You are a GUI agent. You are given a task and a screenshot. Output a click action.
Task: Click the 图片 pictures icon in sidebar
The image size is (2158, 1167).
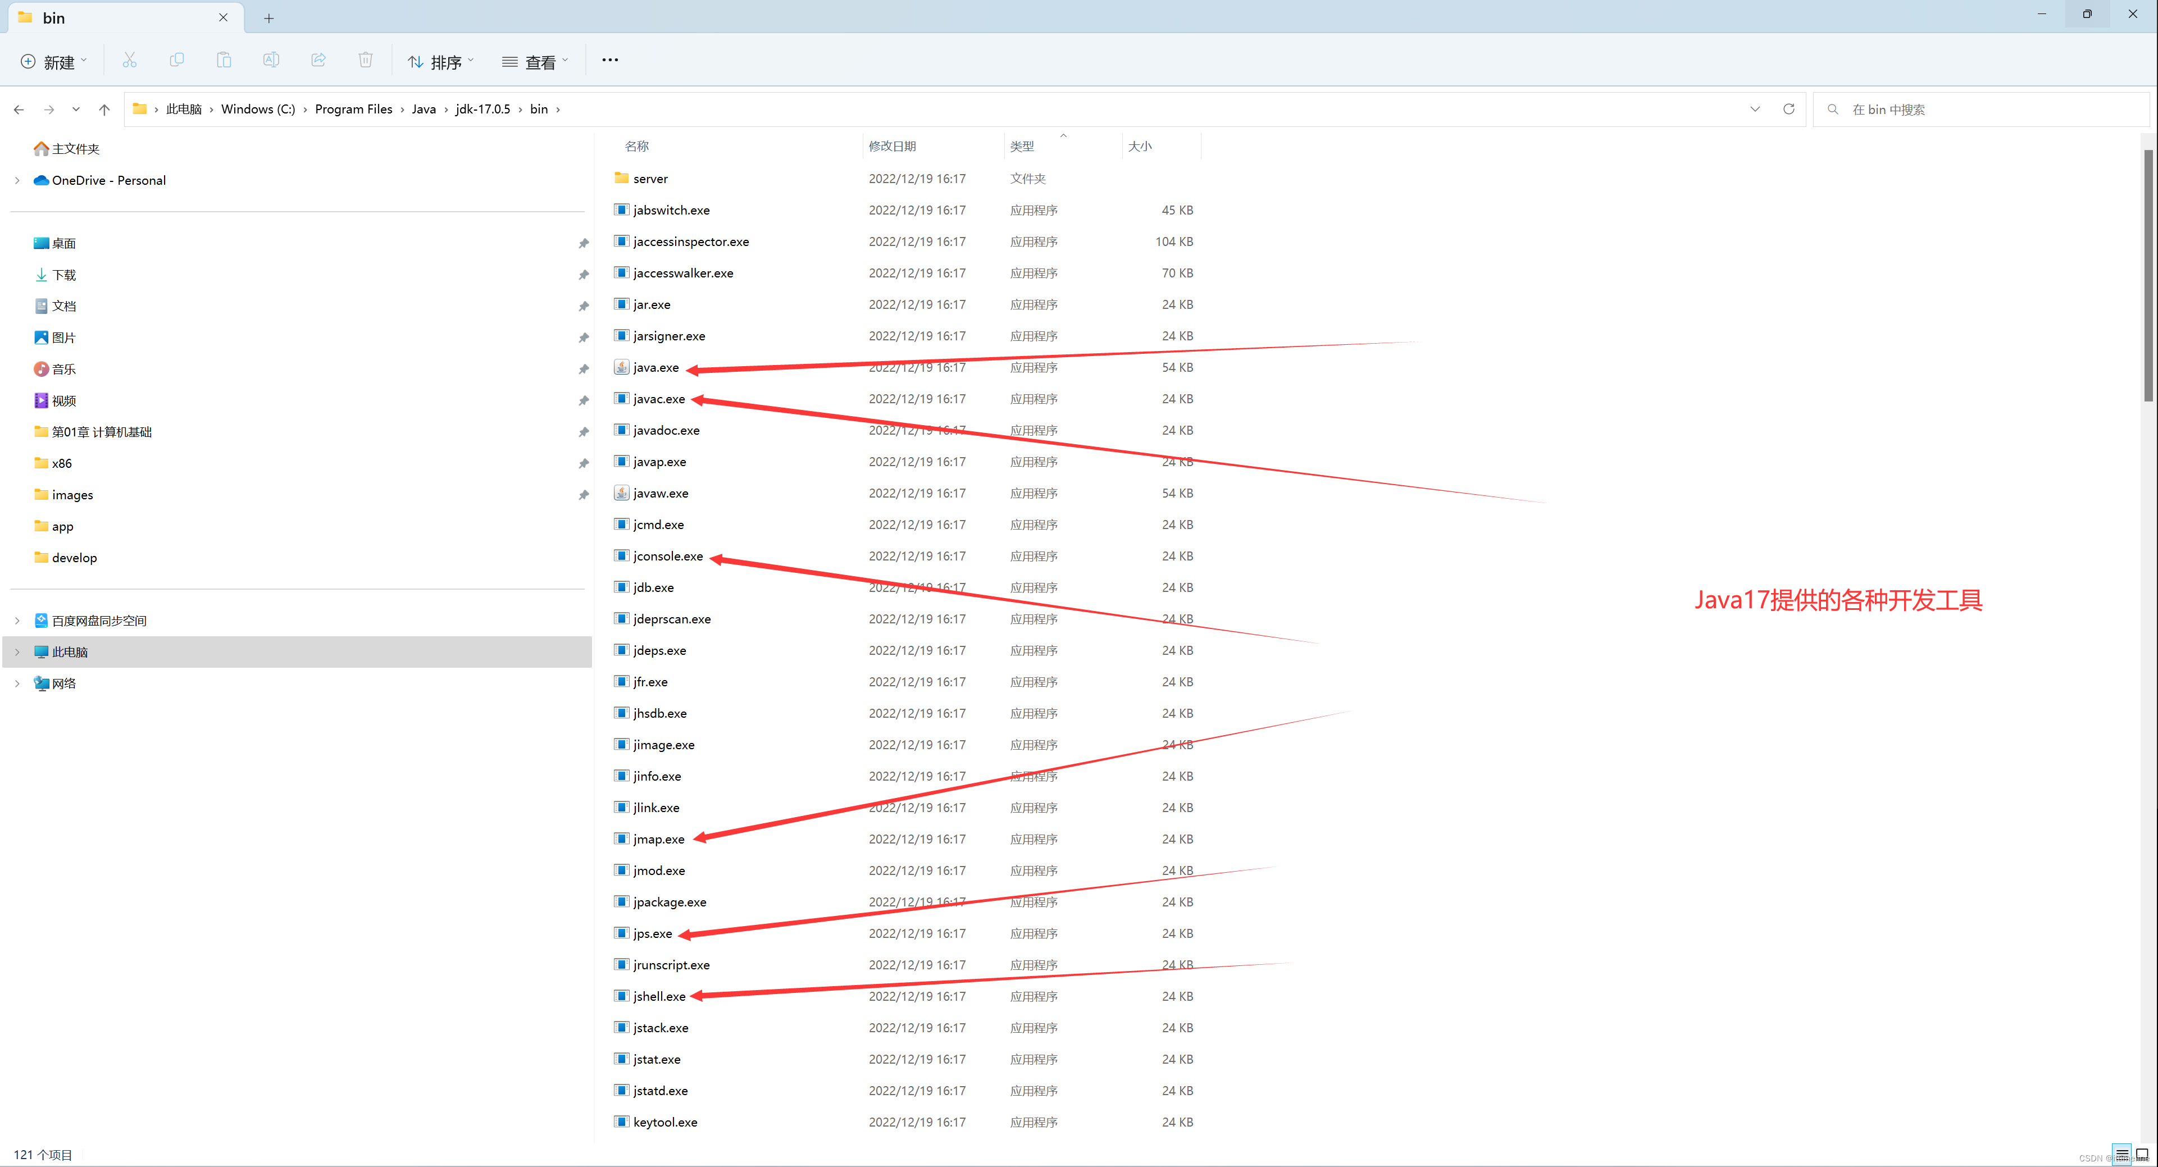point(41,338)
